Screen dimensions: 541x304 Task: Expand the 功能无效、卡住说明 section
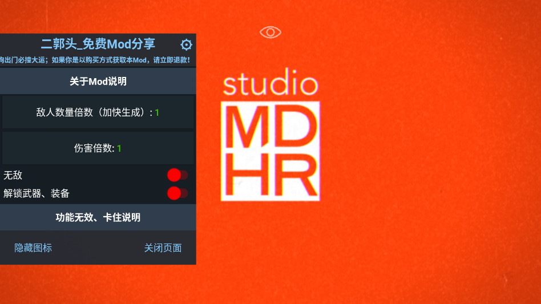pos(98,217)
